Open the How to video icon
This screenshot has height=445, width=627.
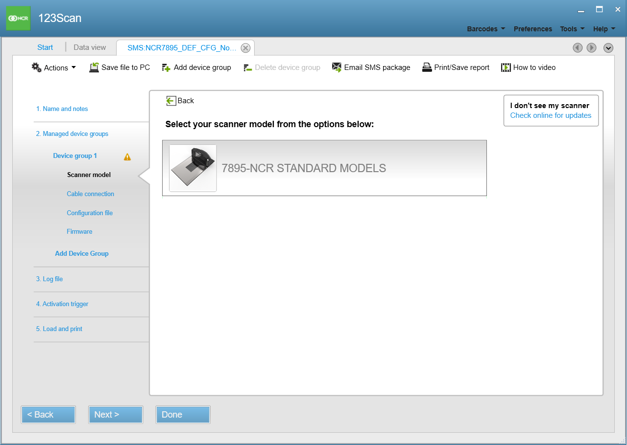pyautogui.click(x=506, y=67)
